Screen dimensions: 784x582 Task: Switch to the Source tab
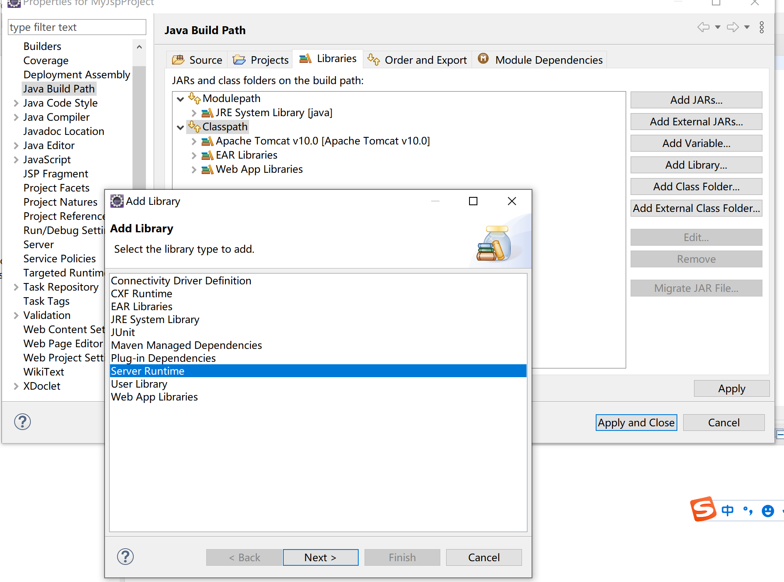(197, 60)
